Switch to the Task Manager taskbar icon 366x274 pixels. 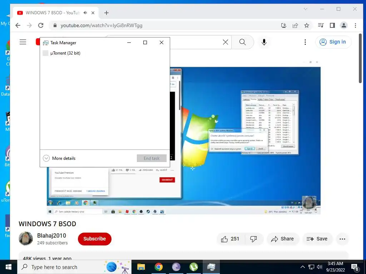click(x=211, y=267)
